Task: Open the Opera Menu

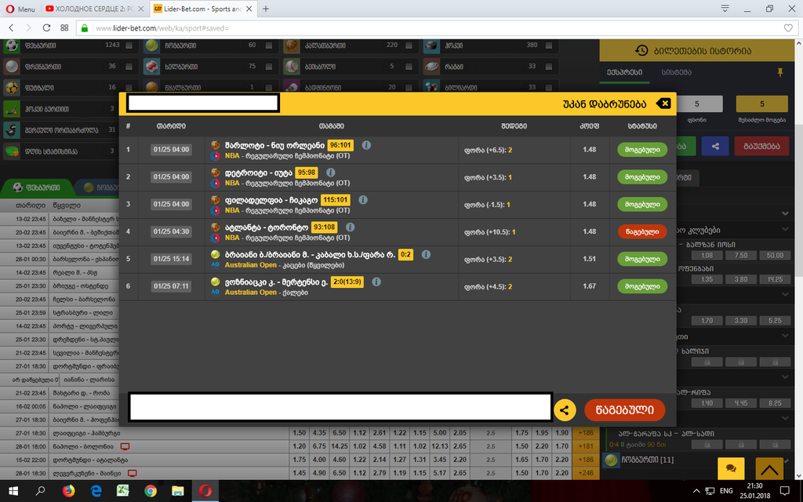Action: click(20, 9)
